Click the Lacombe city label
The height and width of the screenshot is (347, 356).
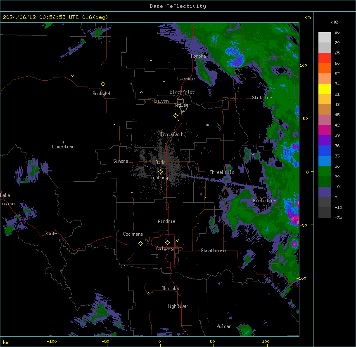(x=186, y=79)
